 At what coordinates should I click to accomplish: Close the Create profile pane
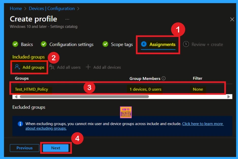click(232, 19)
